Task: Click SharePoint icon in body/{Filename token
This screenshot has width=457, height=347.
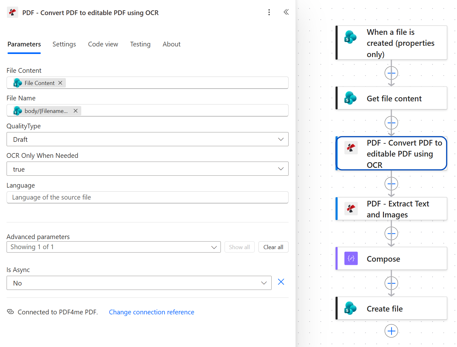Action: (18, 111)
